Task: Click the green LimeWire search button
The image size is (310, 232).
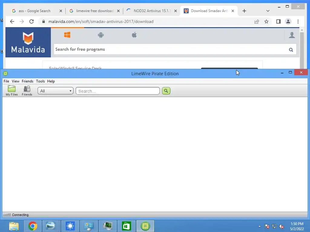Action: tap(166, 91)
